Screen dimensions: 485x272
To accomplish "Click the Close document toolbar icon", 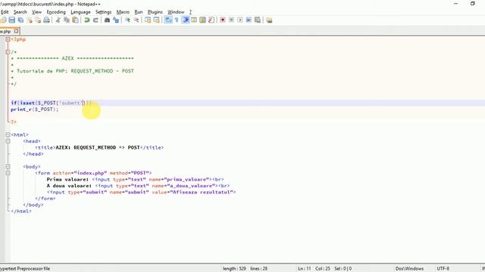I will tap(30, 20).
